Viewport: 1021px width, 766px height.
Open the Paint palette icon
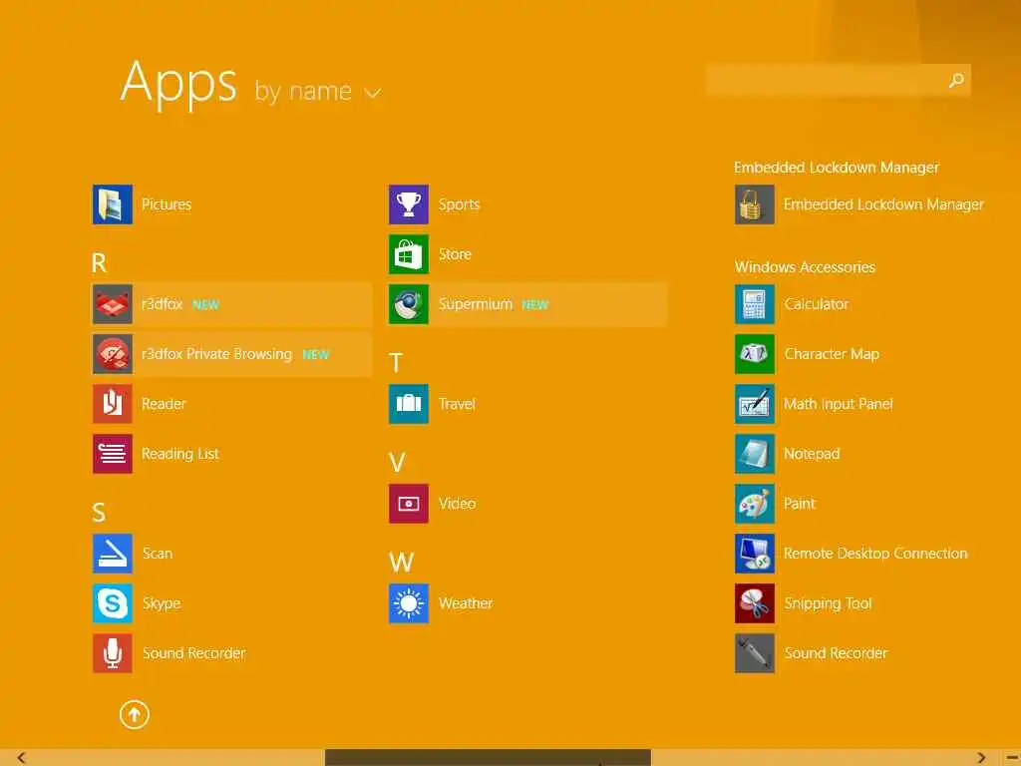coord(755,504)
